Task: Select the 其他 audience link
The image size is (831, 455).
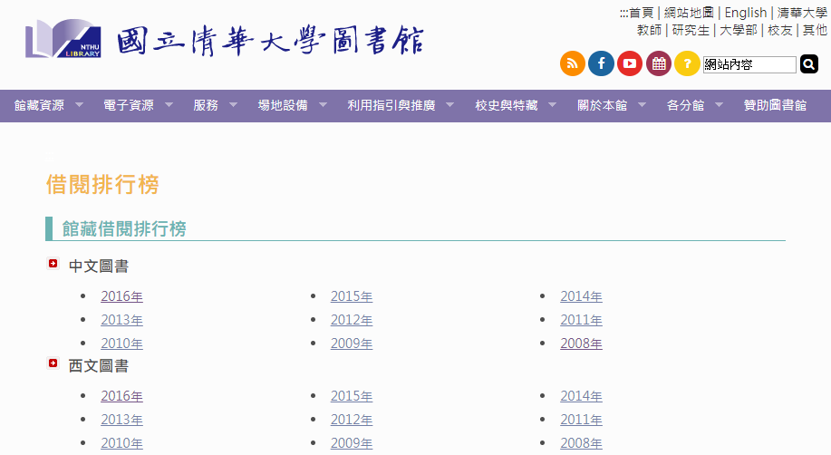Action: [x=815, y=30]
